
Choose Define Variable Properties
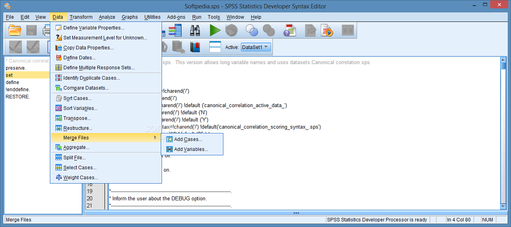coord(106,28)
